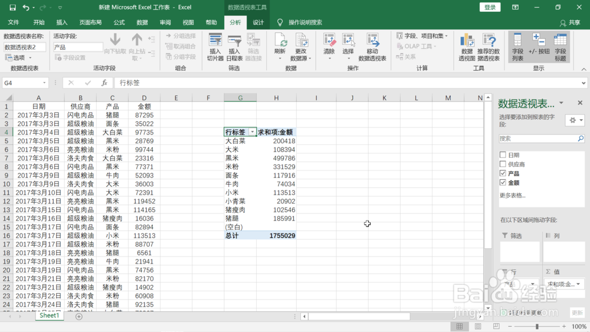Expand the Name Box dropdown arrow
590x332 pixels.
tap(44, 83)
